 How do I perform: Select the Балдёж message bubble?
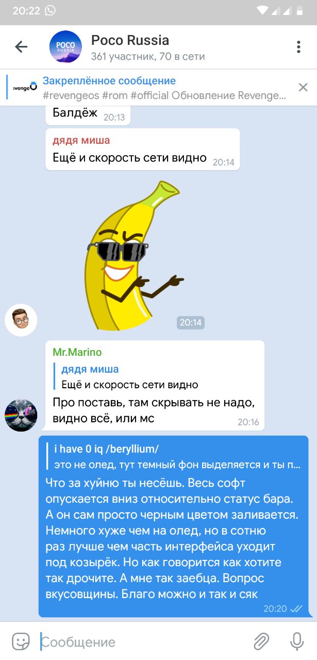(x=88, y=114)
